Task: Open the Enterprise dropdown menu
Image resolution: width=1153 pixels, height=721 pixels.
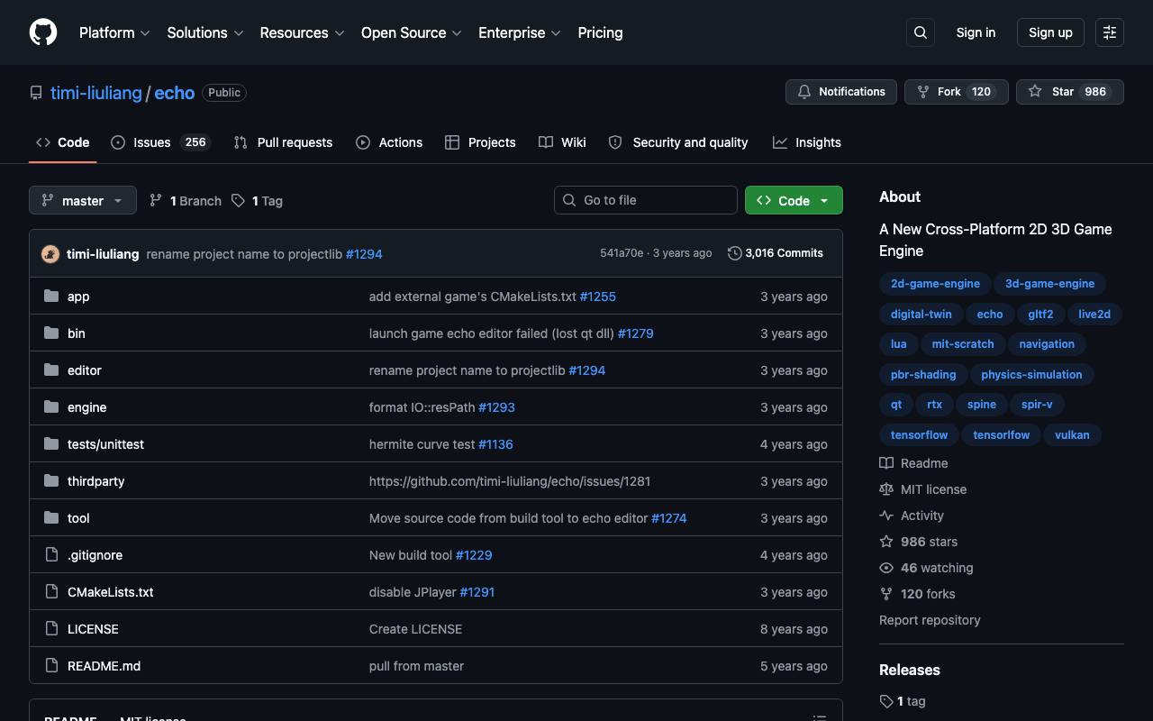Action: pyautogui.click(x=520, y=32)
